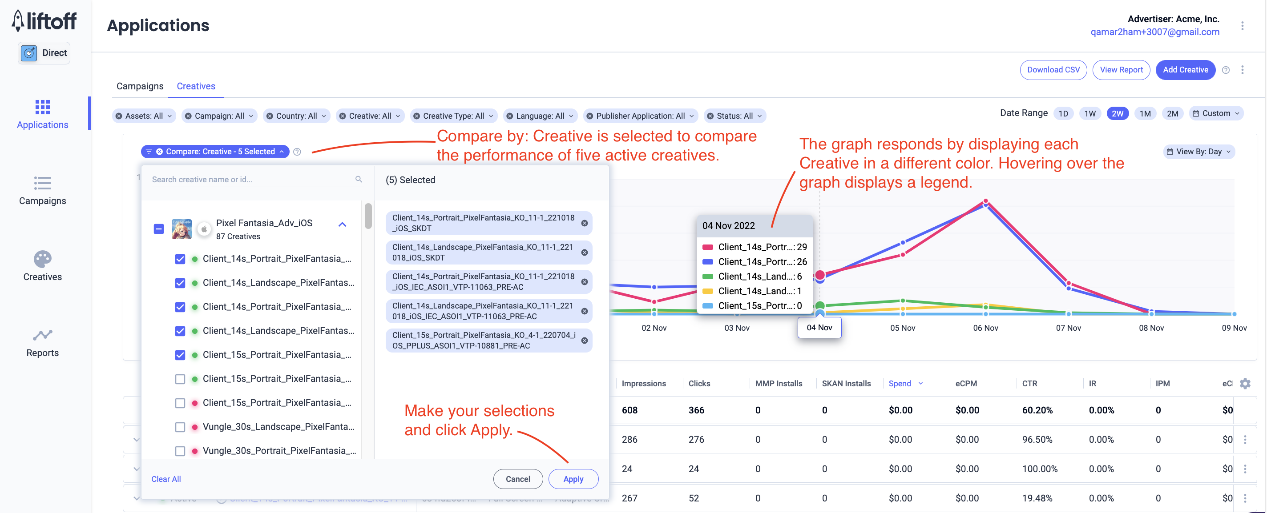The height and width of the screenshot is (513, 1267).
Task: Select the 1D date range
Action: pyautogui.click(x=1063, y=113)
